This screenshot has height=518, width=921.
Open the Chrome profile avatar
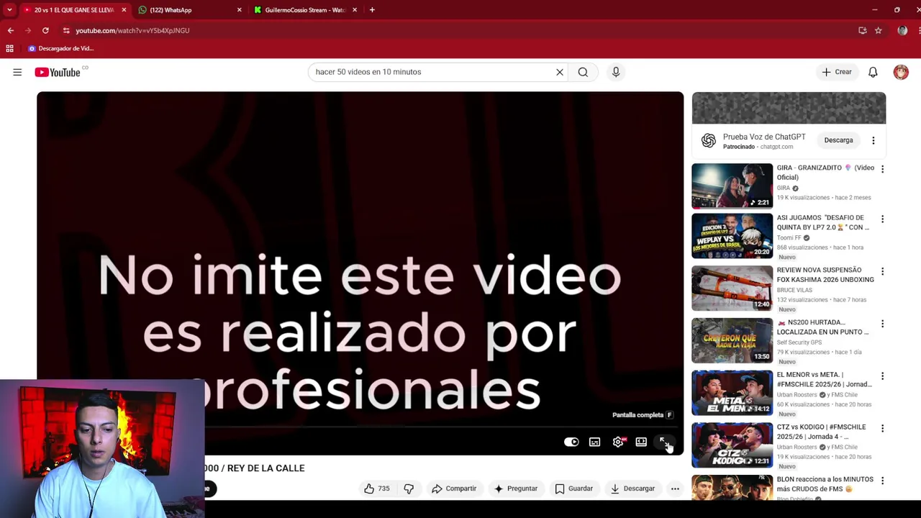coord(902,30)
